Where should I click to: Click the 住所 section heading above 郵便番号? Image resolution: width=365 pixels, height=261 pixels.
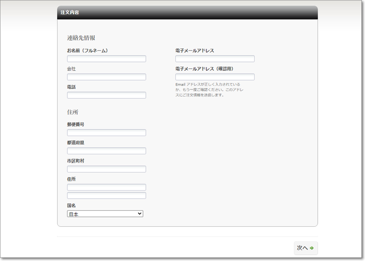[72, 112]
